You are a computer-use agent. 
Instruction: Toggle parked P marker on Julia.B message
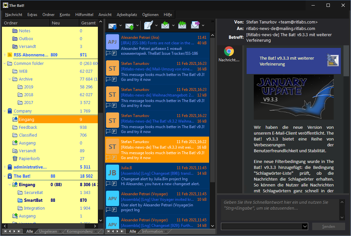click(114, 184)
